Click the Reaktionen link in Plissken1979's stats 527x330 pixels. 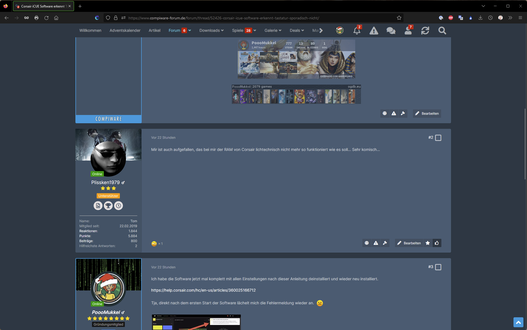tap(88, 231)
